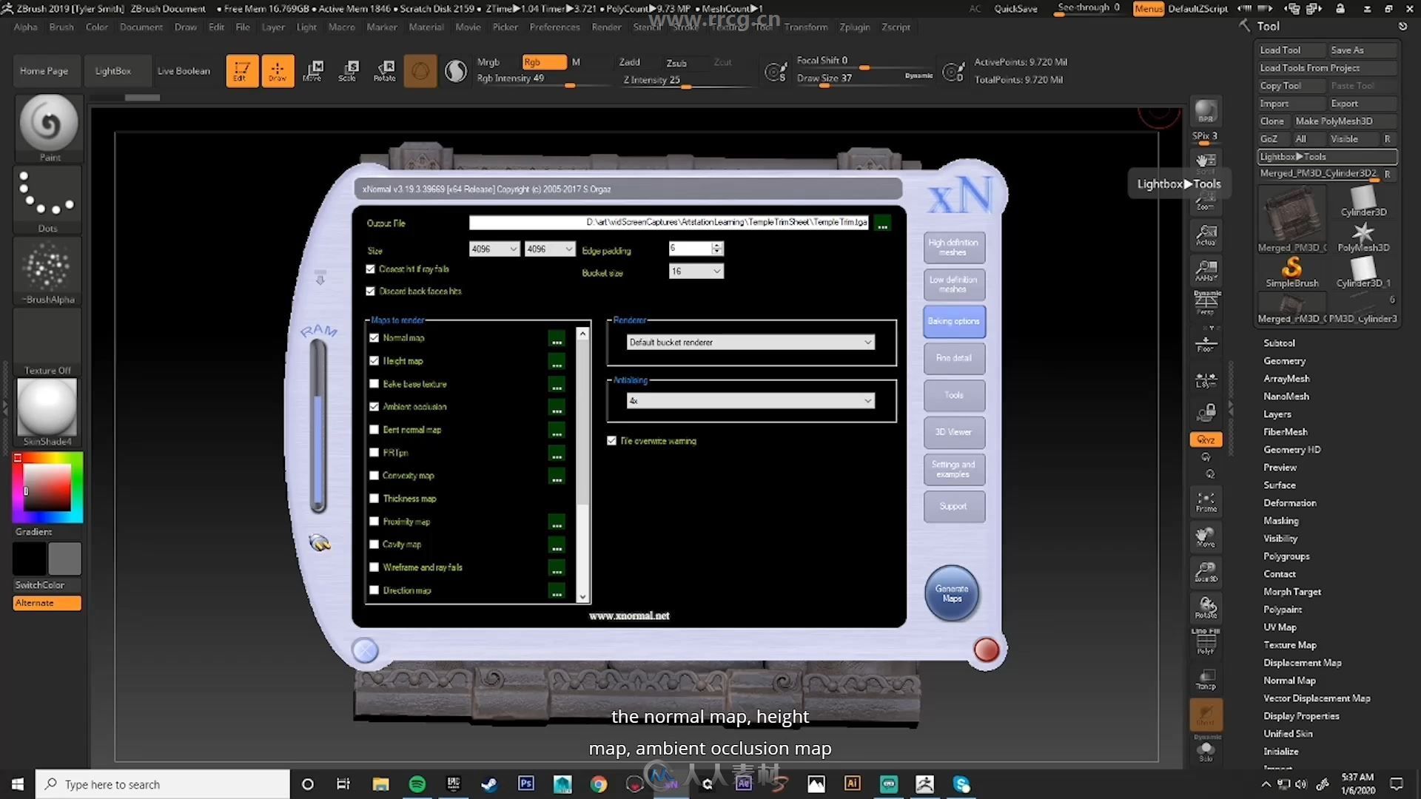Click the main color picker square
This screenshot has width=1421, height=799.
[47, 488]
